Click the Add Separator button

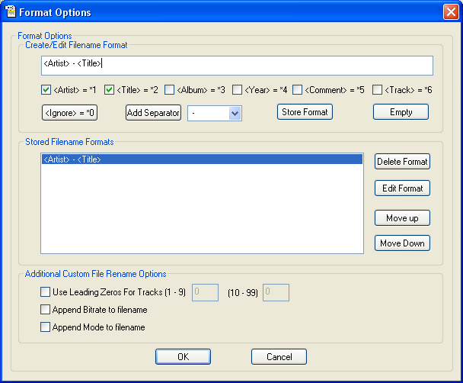[153, 113]
